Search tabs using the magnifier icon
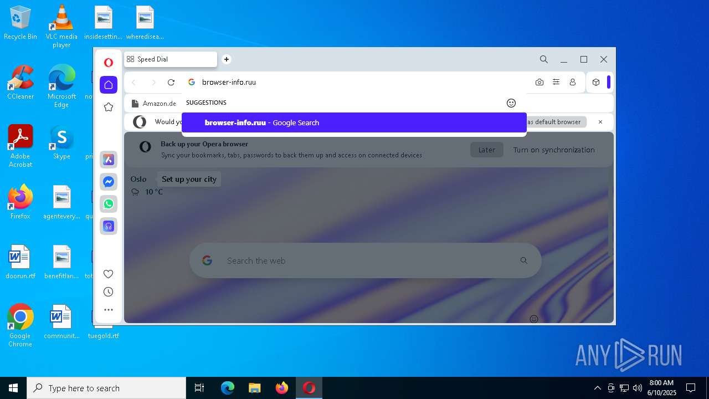The width and height of the screenshot is (709, 399). tap(544, 59)
